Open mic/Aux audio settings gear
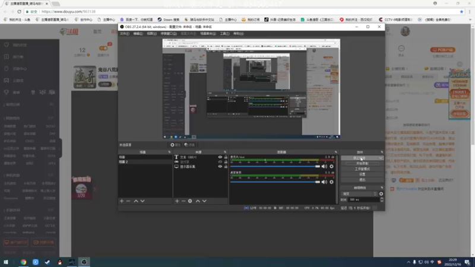This screenshot has width=475, height=267. click(x=331, y=166)
